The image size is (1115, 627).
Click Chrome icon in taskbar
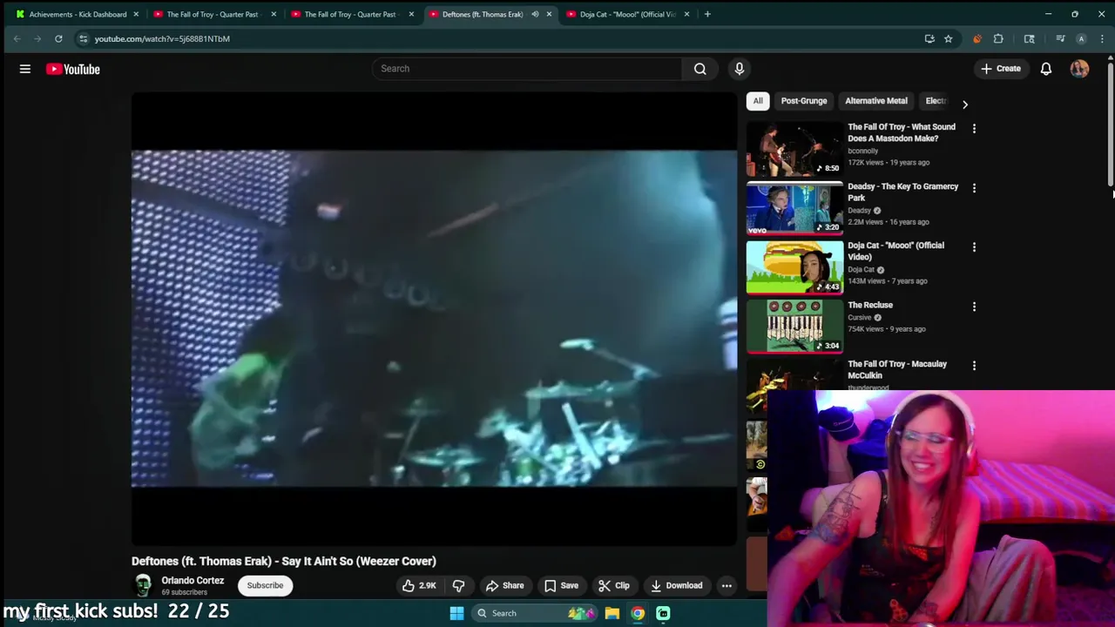pyautogui.click(x=638, y=613)
